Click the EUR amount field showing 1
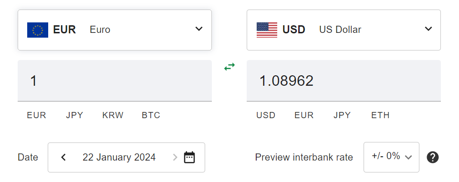This screenshot has width=459, height=182. [115, 81]
